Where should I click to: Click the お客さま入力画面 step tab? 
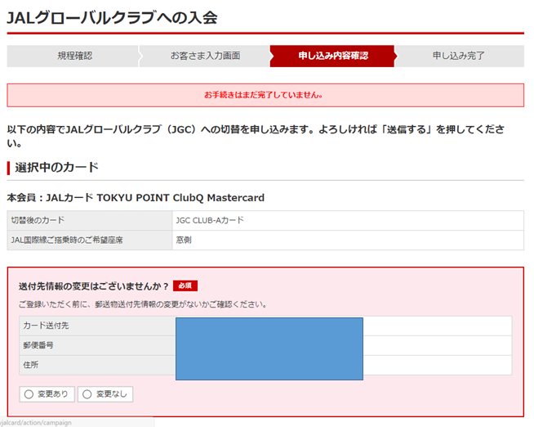click(205, 56)
